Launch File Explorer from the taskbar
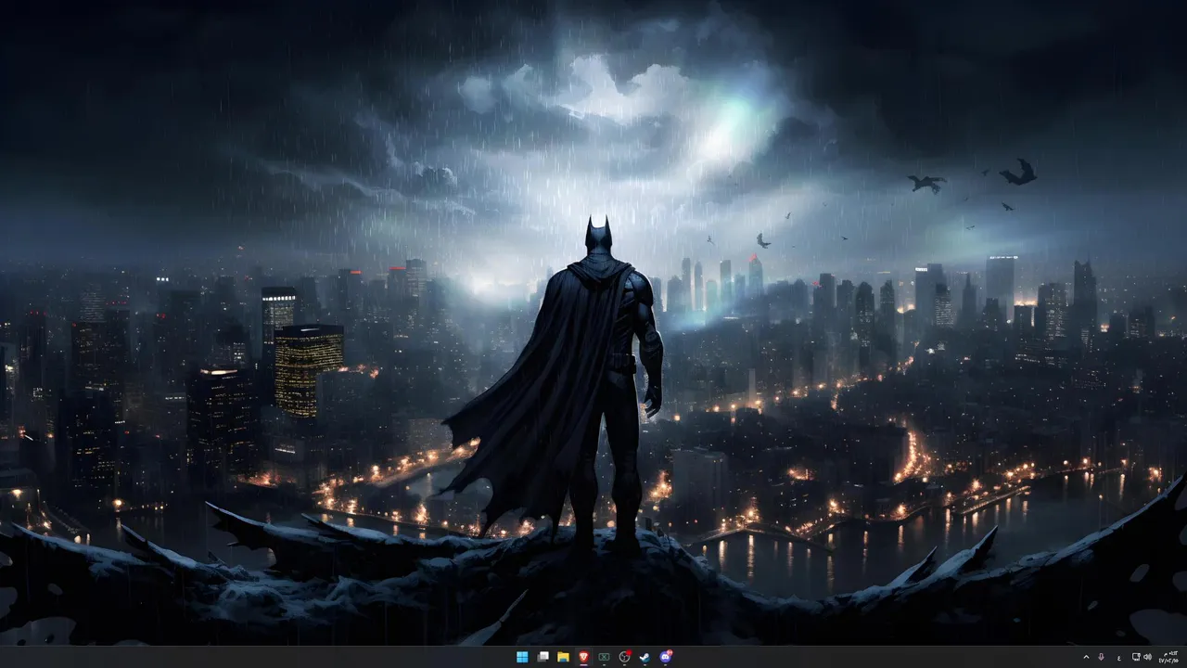Screen dimensions: 1187x668 563,657
